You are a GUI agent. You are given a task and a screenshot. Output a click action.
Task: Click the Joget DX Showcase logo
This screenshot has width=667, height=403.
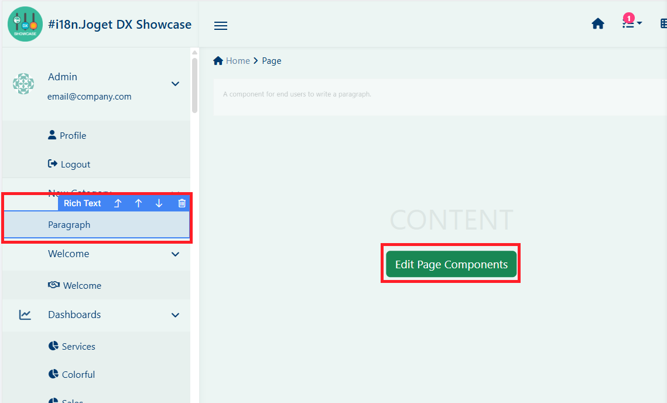(x=25, y=24)
